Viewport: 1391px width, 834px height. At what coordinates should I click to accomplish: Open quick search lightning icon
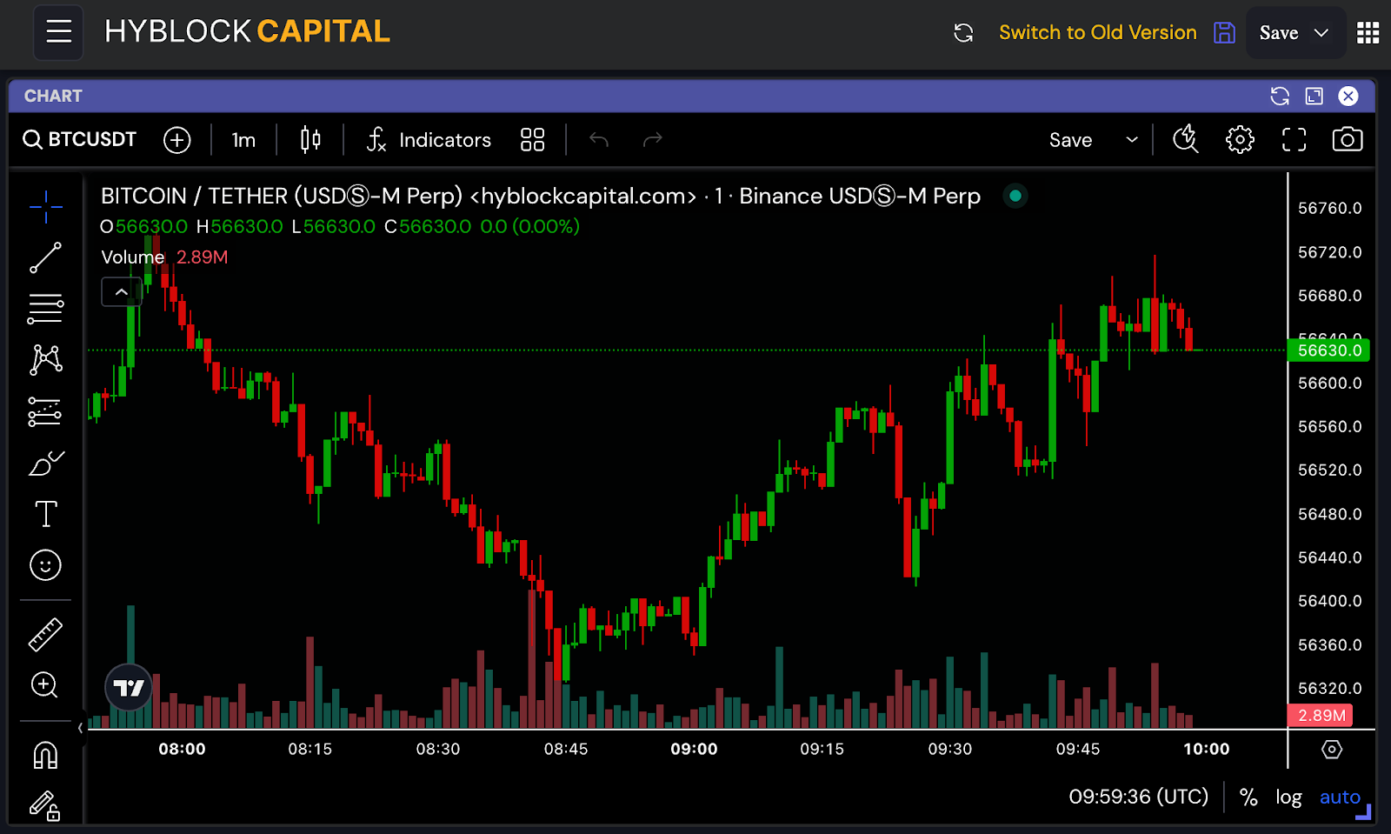click(x=1186, y=139)
